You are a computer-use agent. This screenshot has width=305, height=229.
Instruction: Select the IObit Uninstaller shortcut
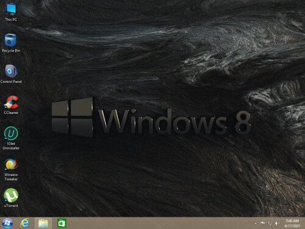pos(11,138)
